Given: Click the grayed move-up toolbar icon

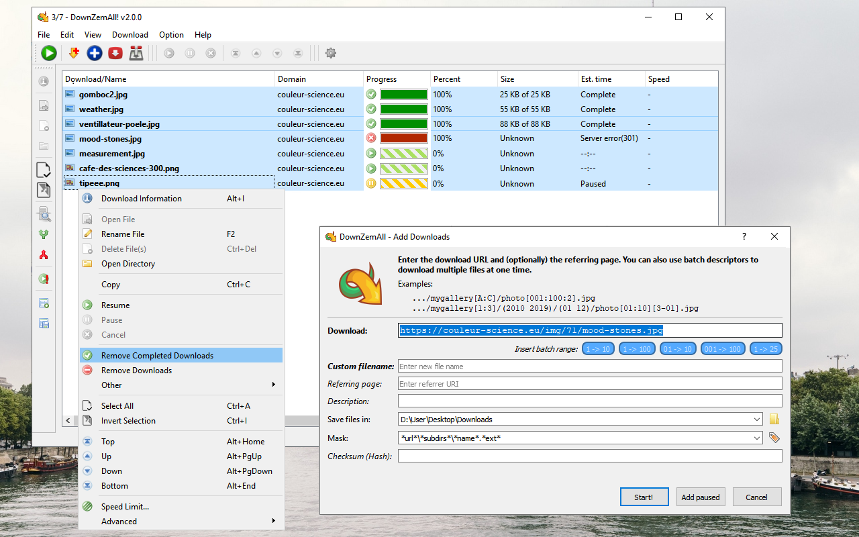Looking at the screenshot, I should (256, 53).
